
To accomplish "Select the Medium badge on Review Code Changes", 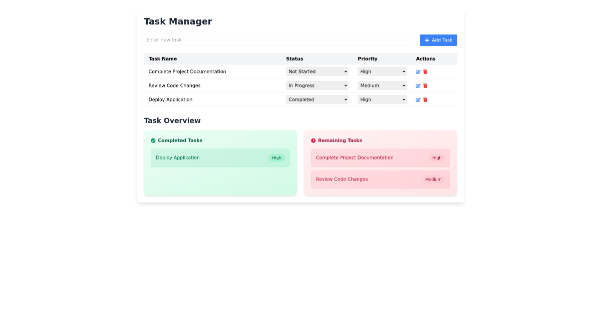I will point(433,179).
